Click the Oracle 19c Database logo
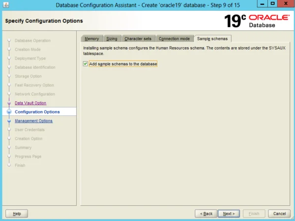 pos(257,21)
